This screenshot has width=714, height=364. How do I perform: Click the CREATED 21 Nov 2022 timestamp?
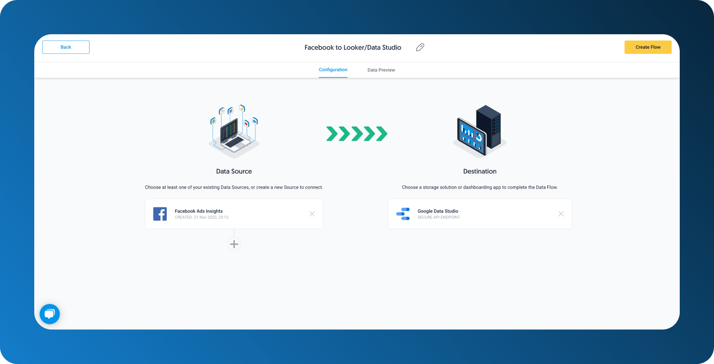(201, 217)
